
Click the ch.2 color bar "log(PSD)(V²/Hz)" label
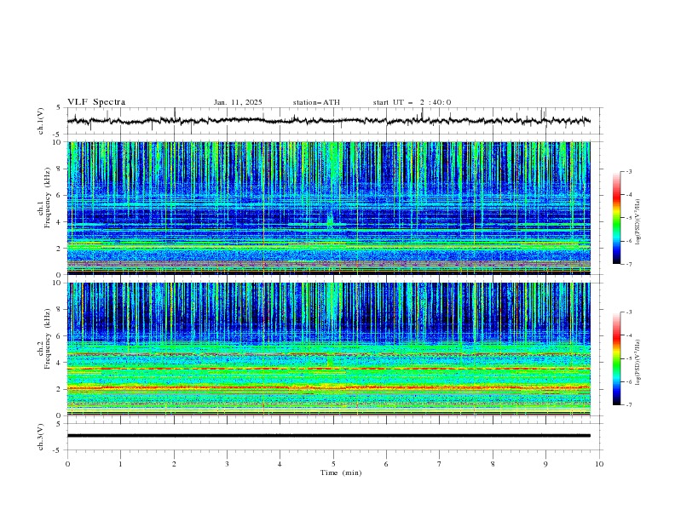click(638, 361)
